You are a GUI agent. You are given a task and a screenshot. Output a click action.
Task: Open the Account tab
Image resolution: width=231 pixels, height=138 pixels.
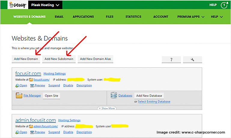click(x=161, y=17)
